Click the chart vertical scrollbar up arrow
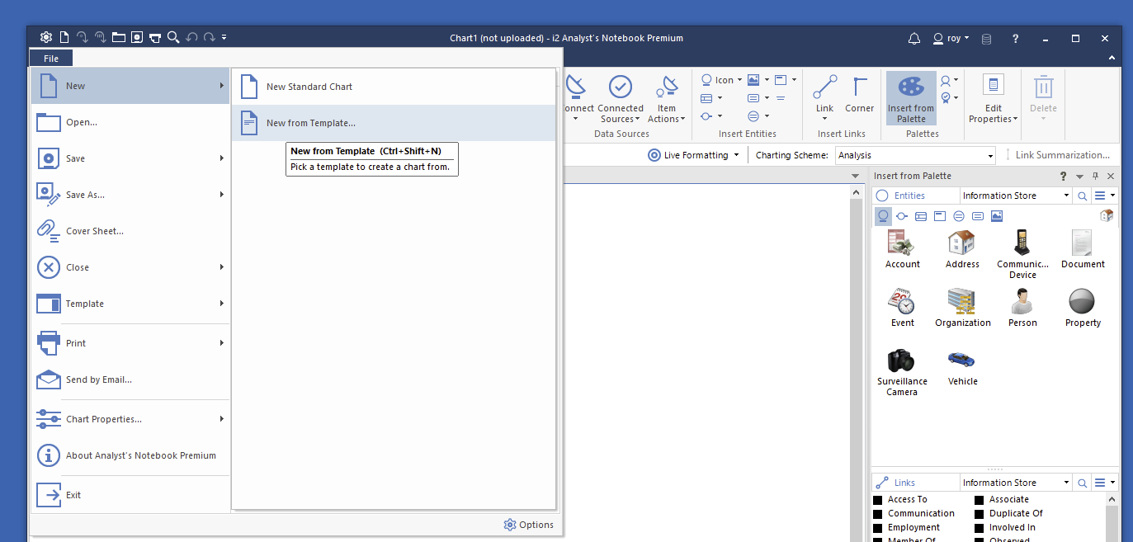The width and height of the screenshot is (1133, 542). tap(856, 191)
